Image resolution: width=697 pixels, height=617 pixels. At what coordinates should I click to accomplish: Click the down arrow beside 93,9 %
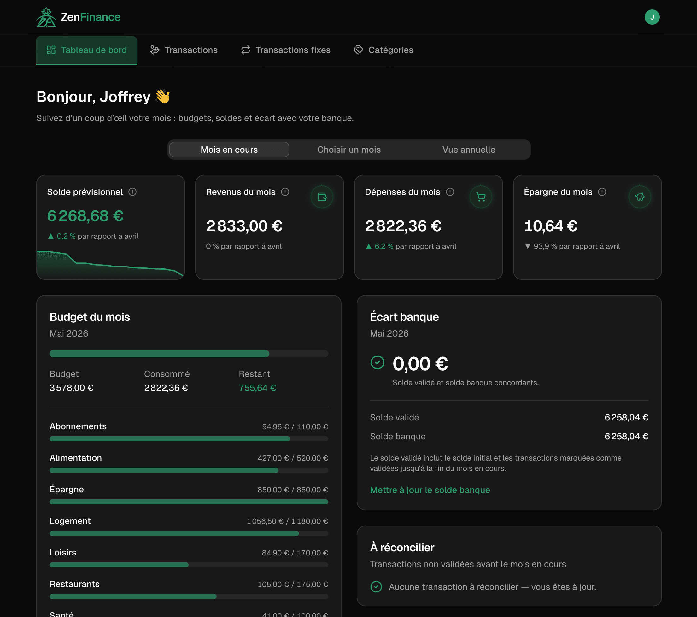pos(528,246)
